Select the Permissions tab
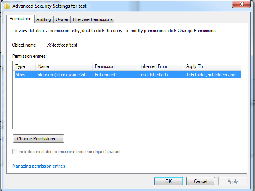Screen dimensions: 255x191 tap(20, 19)
